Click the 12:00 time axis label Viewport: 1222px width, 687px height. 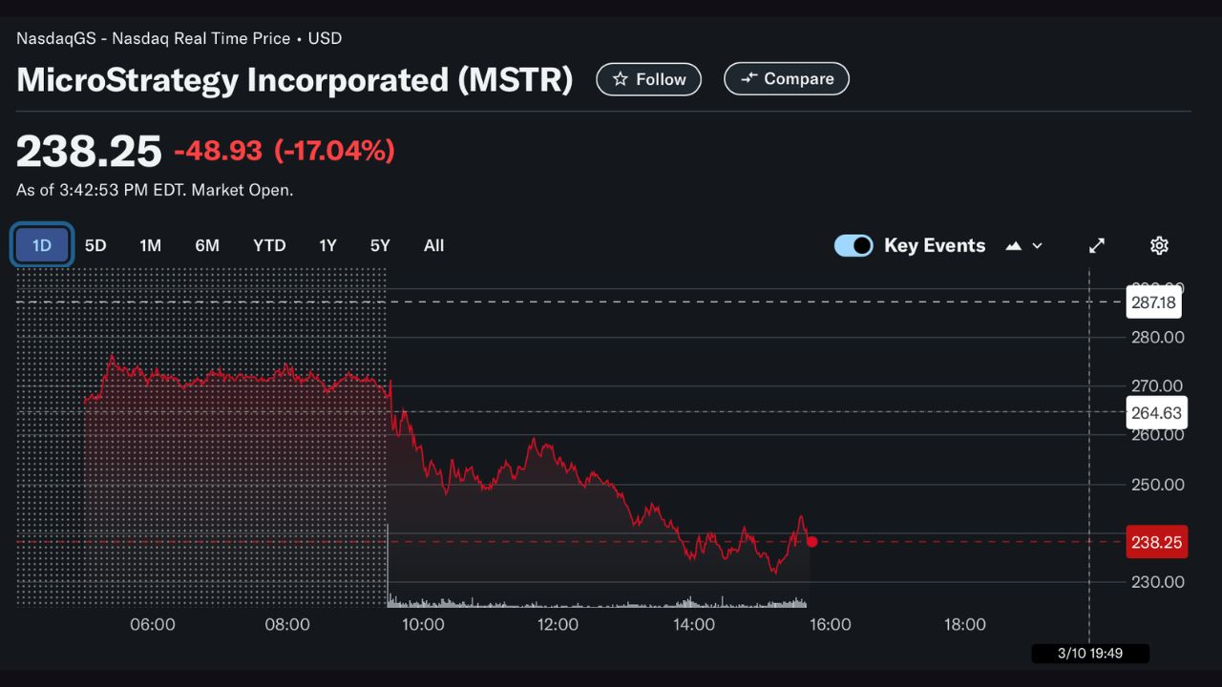click(x=558, y=624)
